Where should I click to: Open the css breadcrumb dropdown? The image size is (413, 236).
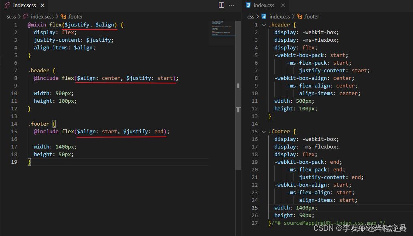click(x=251, y=16)
